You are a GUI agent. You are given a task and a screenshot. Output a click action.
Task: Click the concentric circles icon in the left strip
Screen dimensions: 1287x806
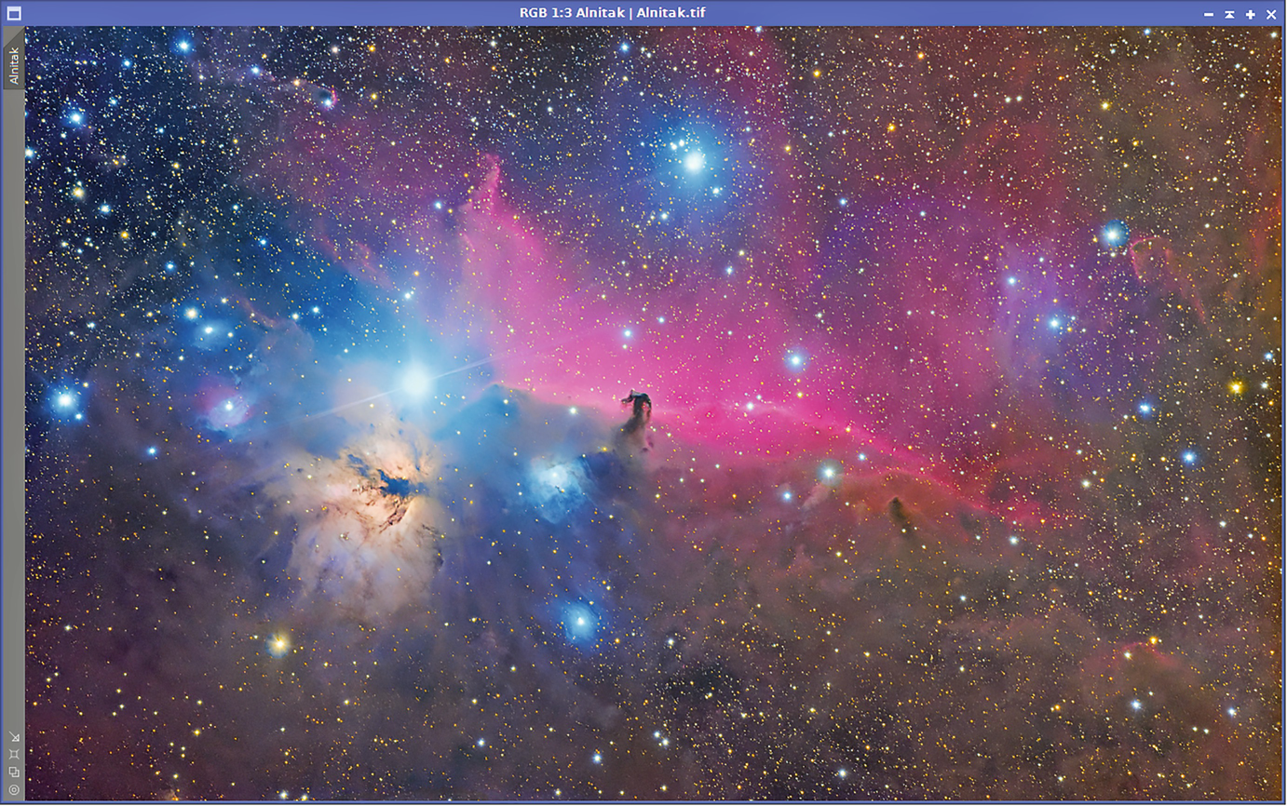13,789
